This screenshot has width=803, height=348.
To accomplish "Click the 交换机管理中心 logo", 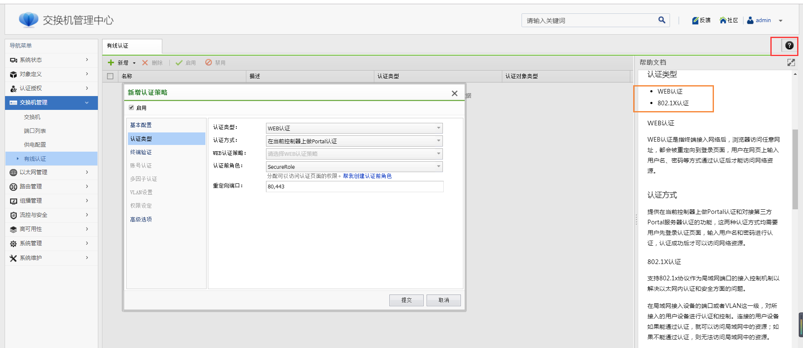I will click(28, 20).
